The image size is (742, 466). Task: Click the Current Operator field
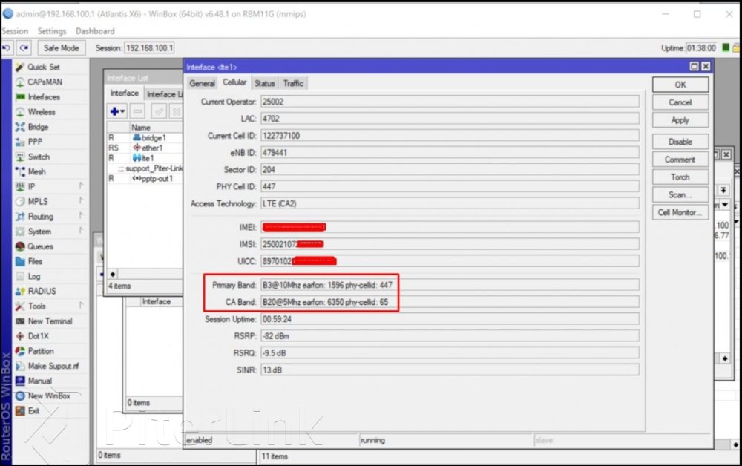450,102
